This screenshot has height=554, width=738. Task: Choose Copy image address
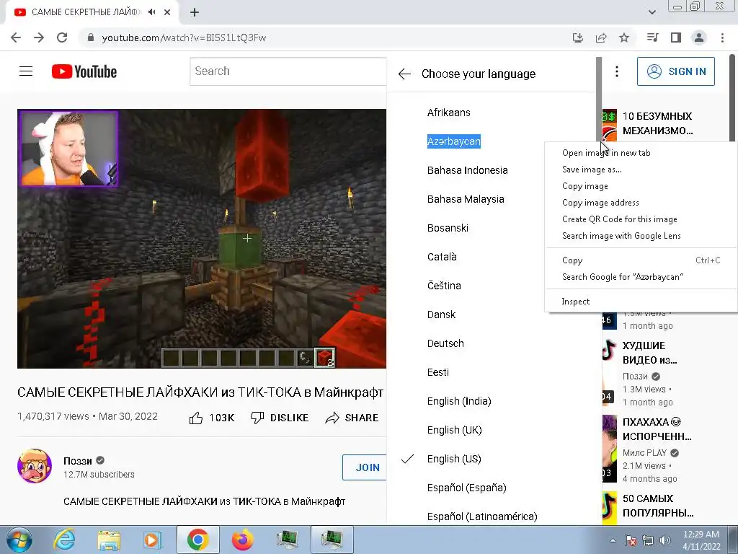coord(641,203)
